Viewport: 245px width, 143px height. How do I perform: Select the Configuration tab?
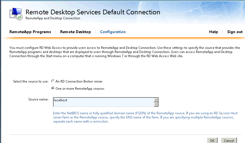pyautogui.click(x=113, y=32)
